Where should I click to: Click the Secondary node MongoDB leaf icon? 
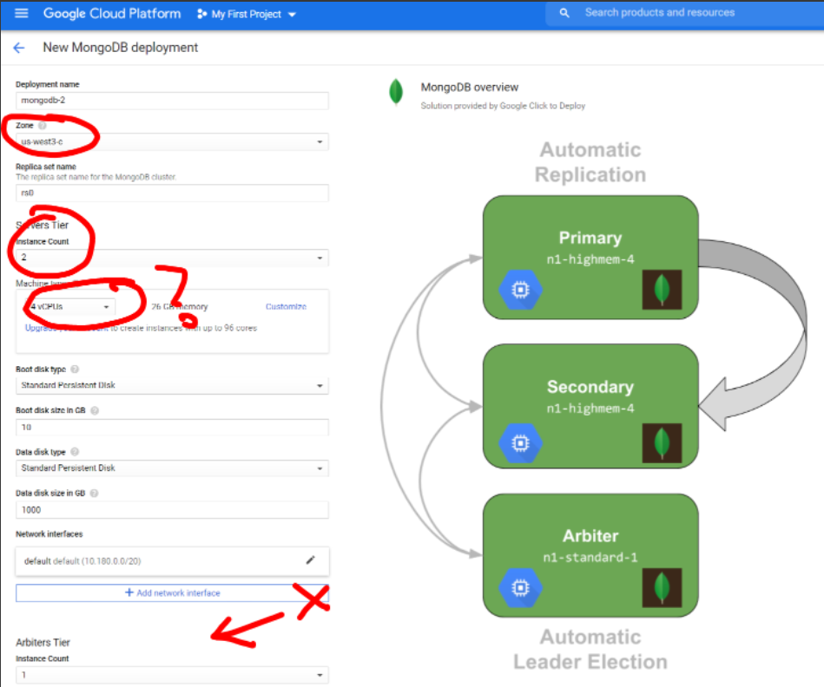(662, 443)
